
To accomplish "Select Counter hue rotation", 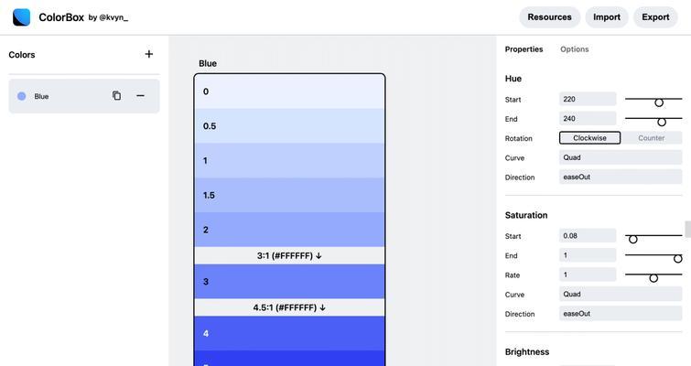I will [x=651, y=138].
